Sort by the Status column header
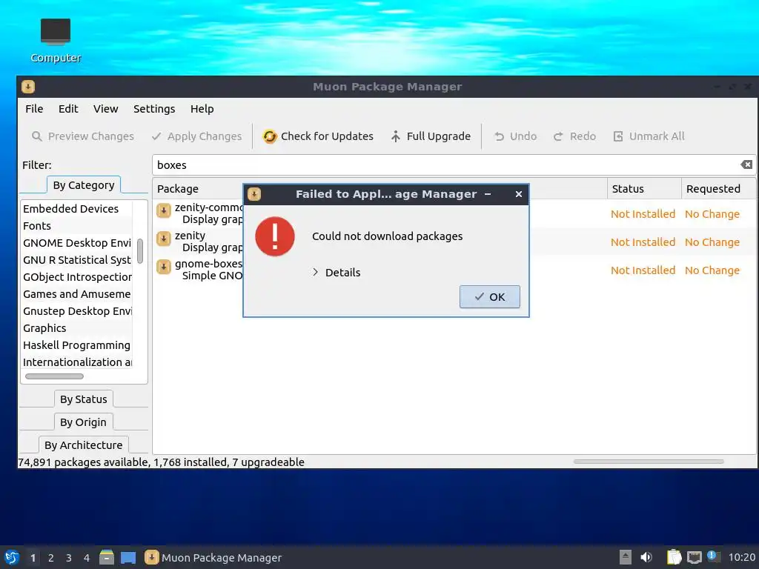The image size is (759, 569). pyautogui.click(x=644, y=189)
